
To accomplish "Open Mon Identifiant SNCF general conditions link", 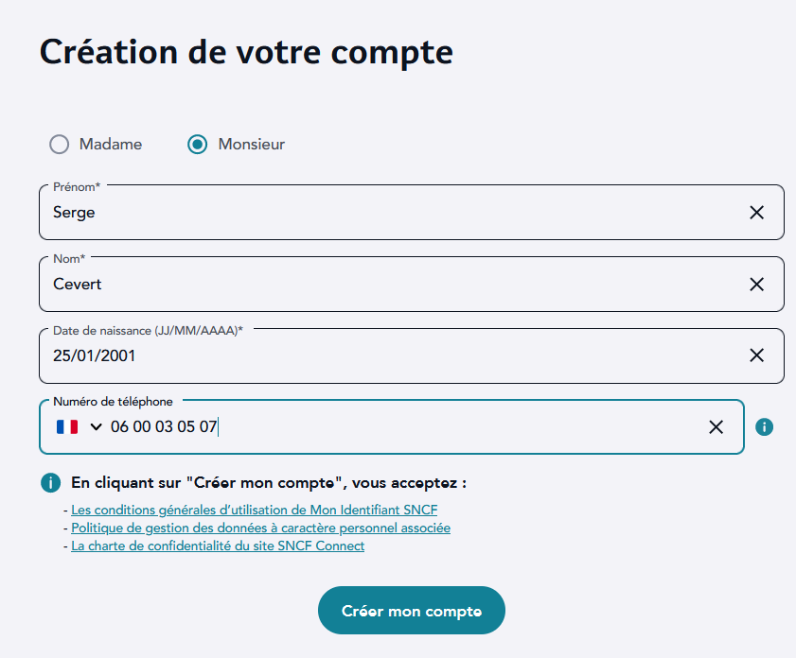I will (254, 511).
